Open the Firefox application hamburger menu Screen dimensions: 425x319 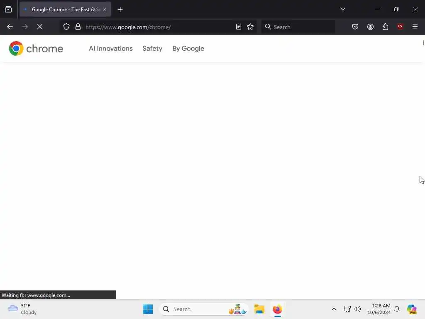pos(415,27)
